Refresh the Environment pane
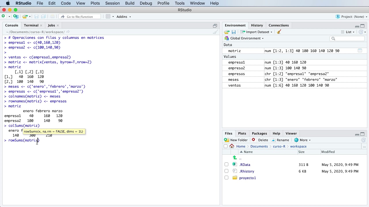This screenshot has width=369, height=207. pyautogui.click(x=361, y=32)
